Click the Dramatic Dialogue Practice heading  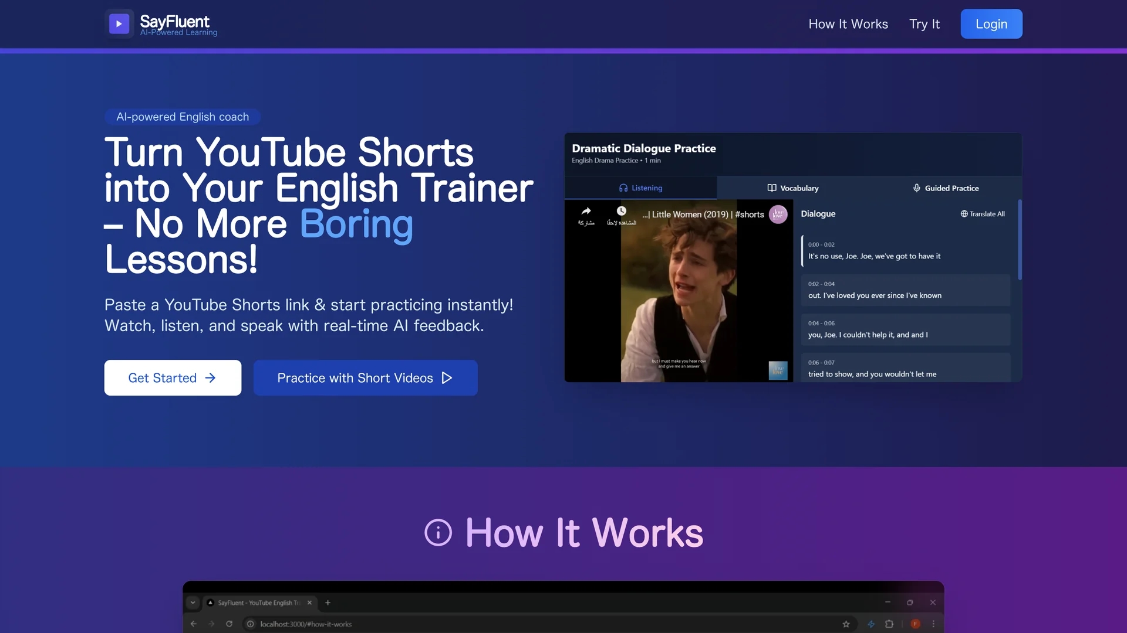click(x=644, y=148)
